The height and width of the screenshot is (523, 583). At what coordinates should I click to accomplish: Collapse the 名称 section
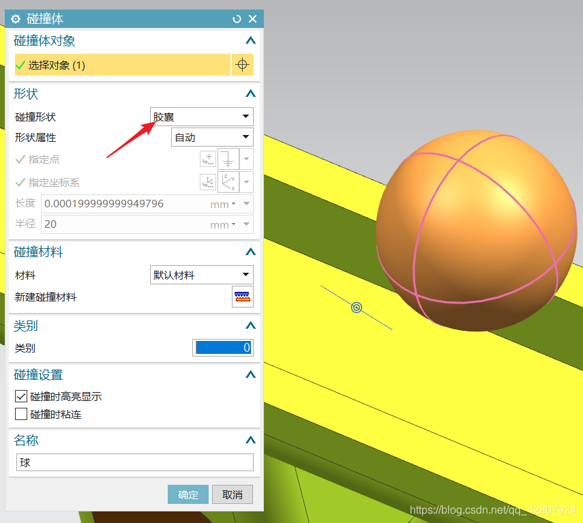coord(250,440)
